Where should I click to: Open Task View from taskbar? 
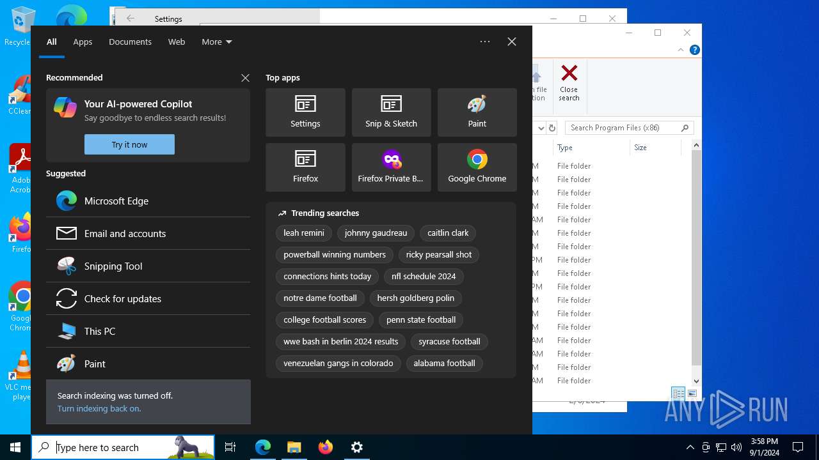click(x=230, y=447)
